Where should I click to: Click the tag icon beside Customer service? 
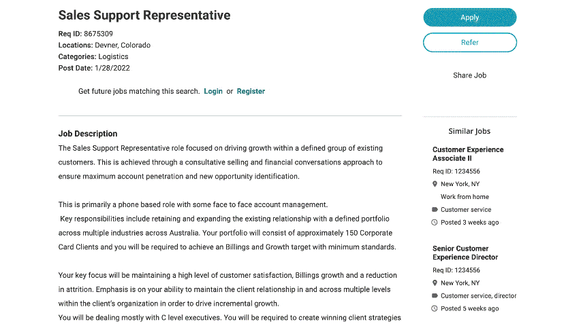[435, 210]
